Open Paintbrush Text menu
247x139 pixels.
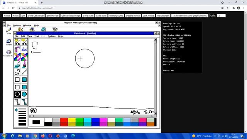pos(37,36)
